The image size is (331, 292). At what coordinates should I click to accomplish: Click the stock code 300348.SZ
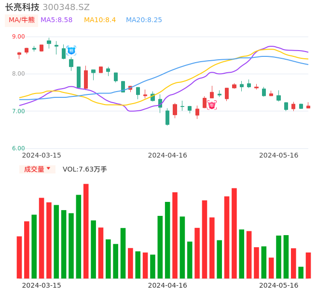[x=66, y=7]
